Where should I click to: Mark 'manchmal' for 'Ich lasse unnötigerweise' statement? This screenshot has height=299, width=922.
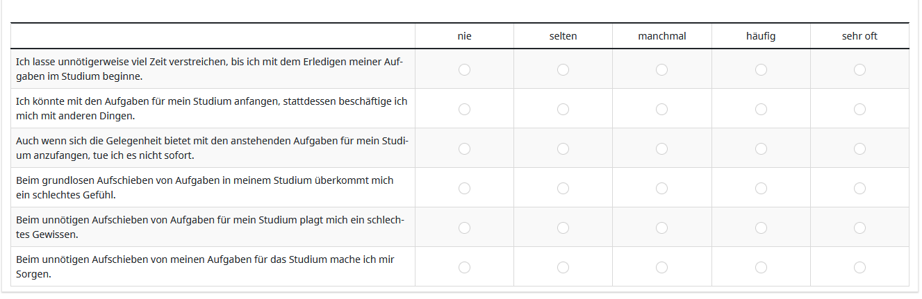661,69
